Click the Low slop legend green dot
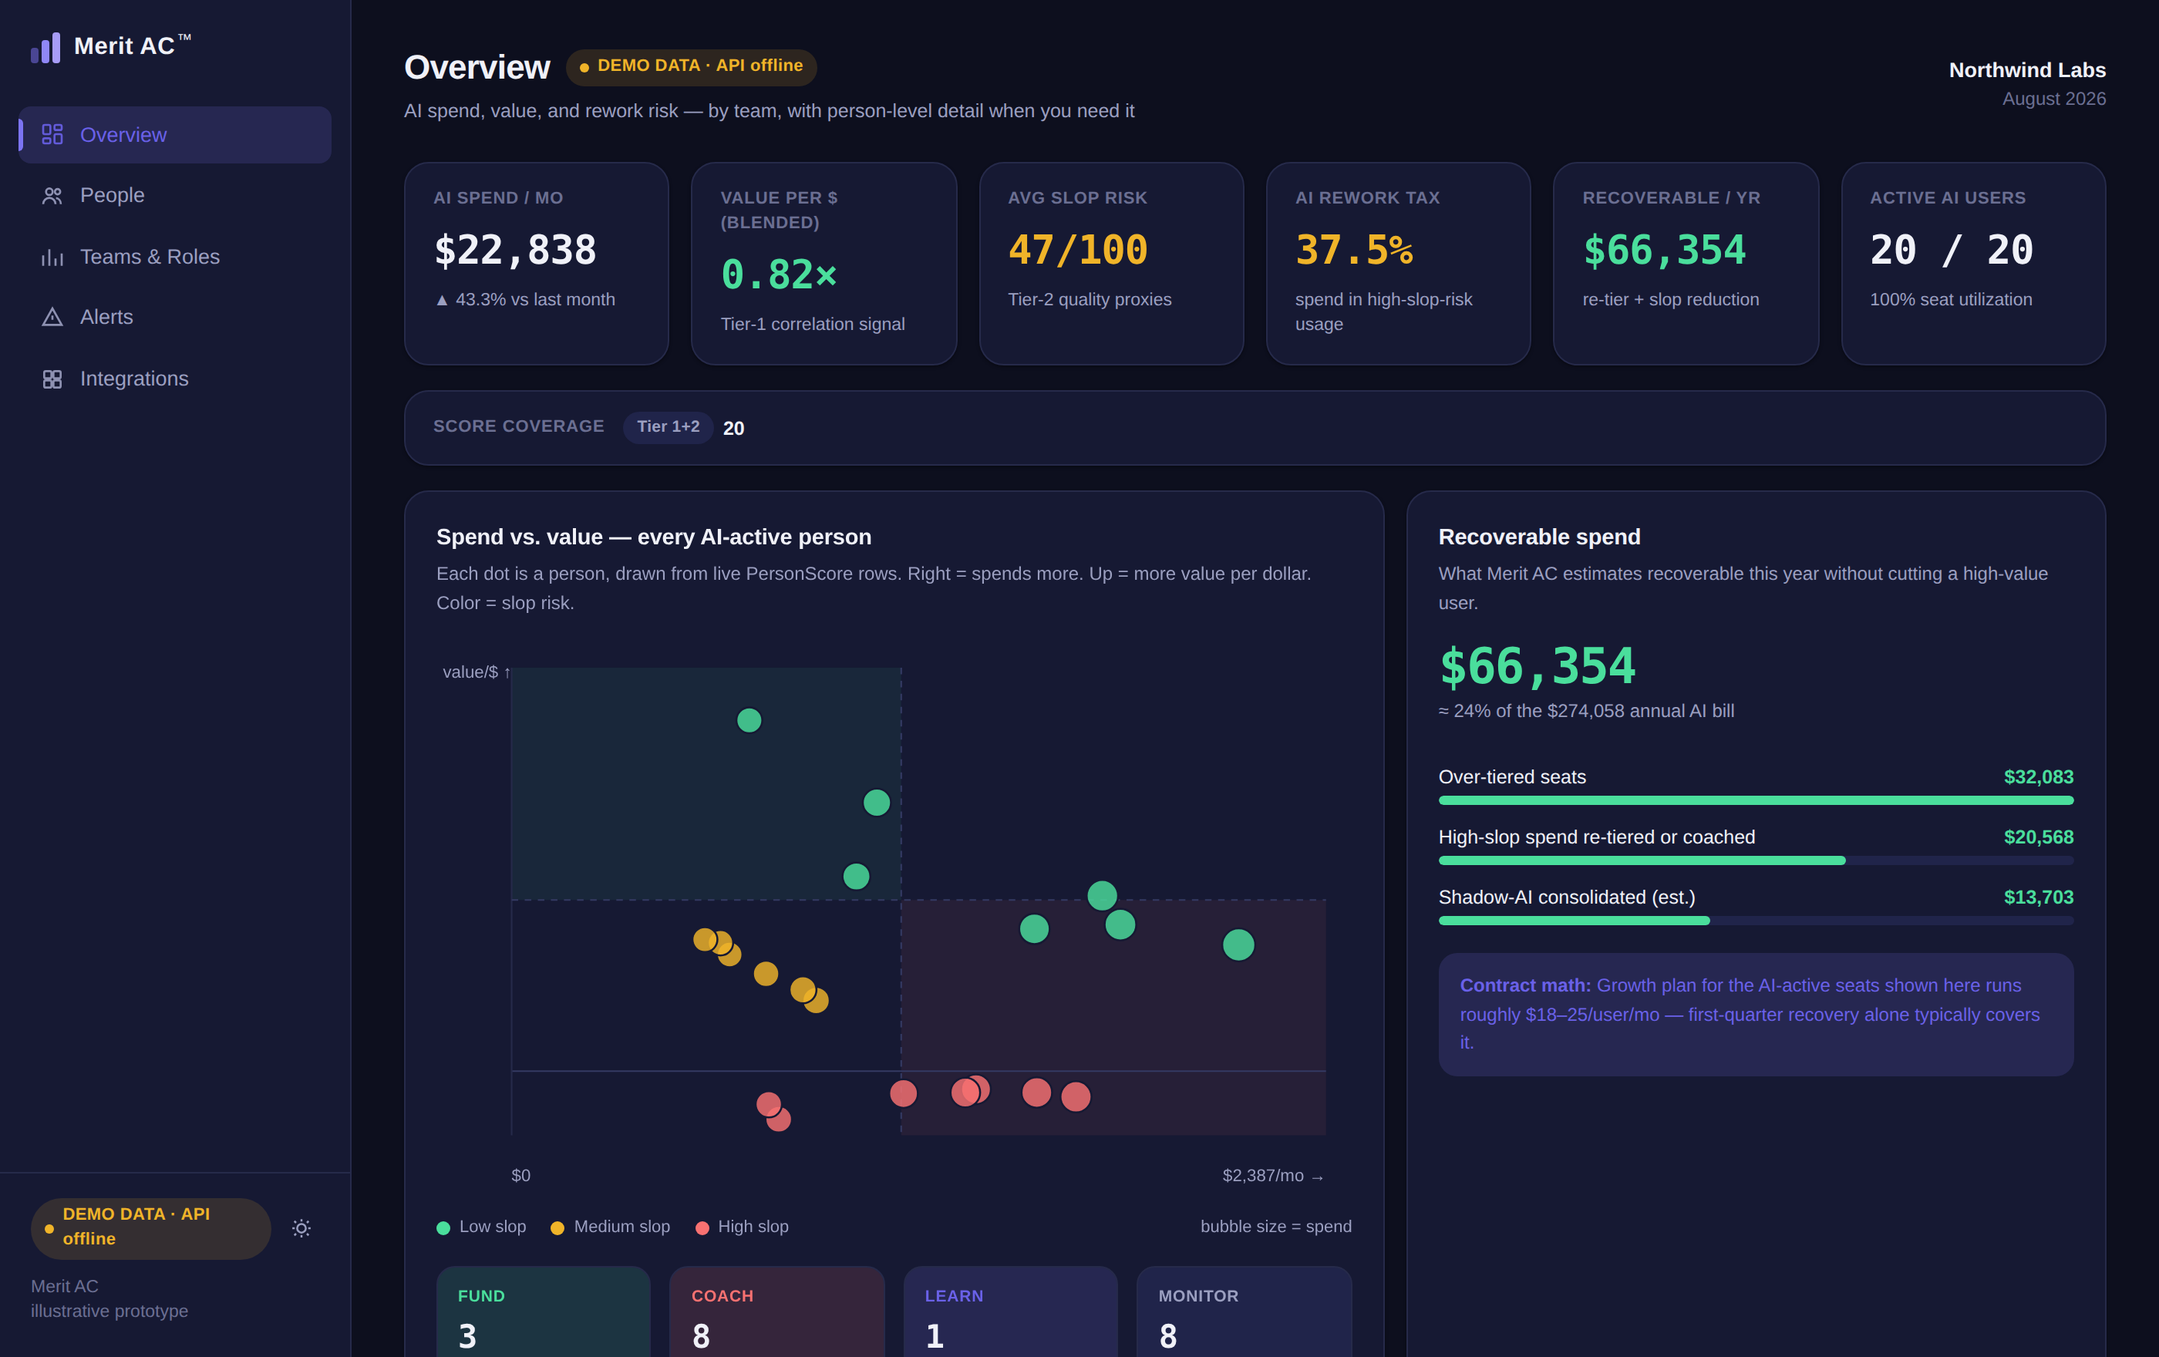The image size is (2159, 1357). point(443,1228)
